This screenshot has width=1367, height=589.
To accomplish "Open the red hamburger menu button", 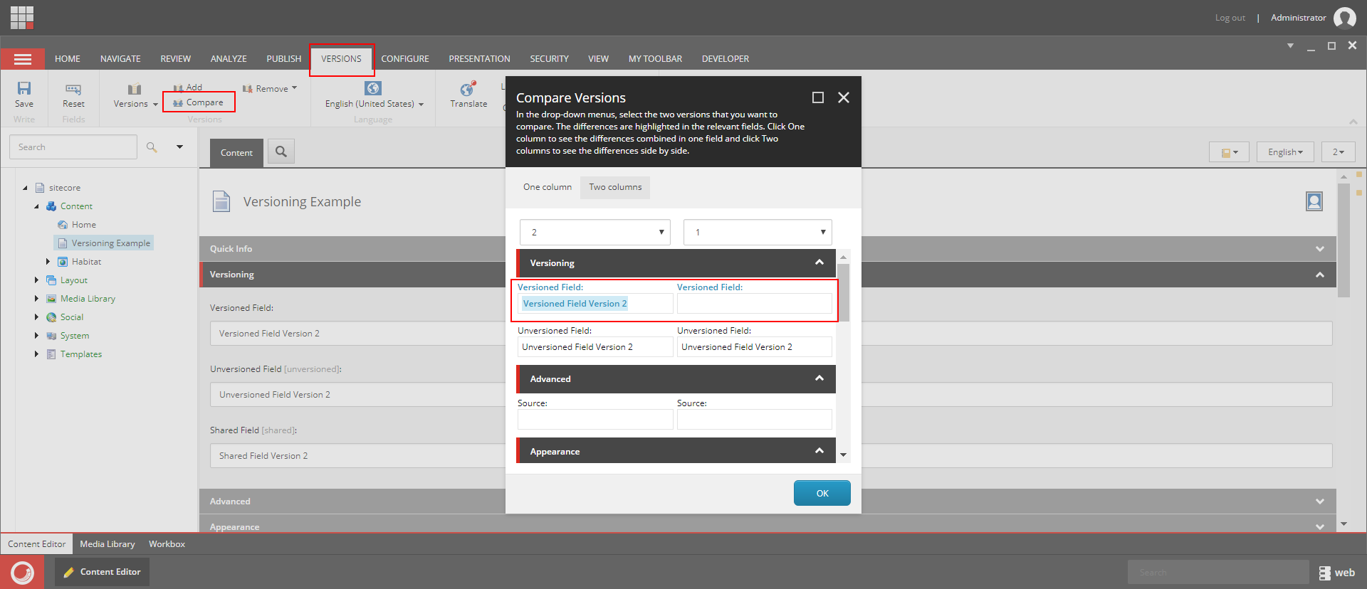I will point(23,59).
